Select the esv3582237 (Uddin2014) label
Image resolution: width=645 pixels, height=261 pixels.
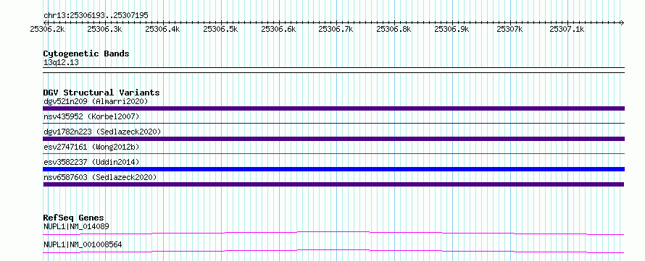[91, 162]
